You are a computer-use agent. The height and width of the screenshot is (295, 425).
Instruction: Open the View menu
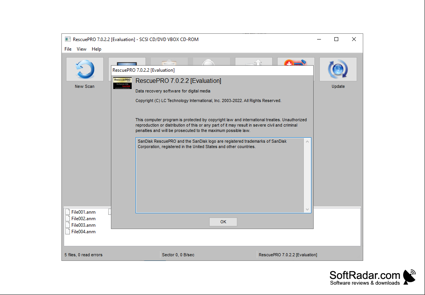tap(82, 49)
